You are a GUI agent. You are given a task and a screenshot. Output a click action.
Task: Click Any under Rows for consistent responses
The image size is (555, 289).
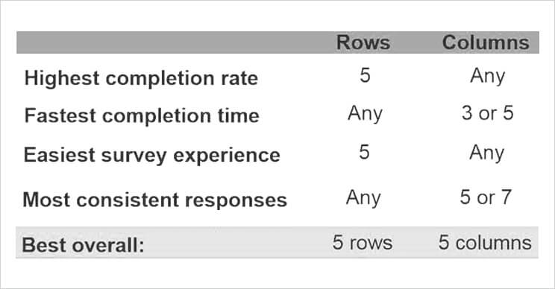pos(363,198)
